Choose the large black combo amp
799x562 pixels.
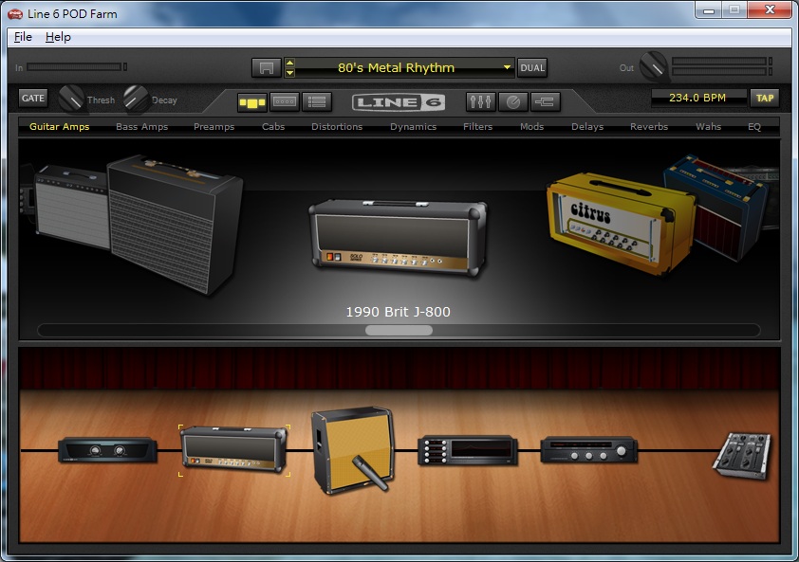tap(176, 224)
